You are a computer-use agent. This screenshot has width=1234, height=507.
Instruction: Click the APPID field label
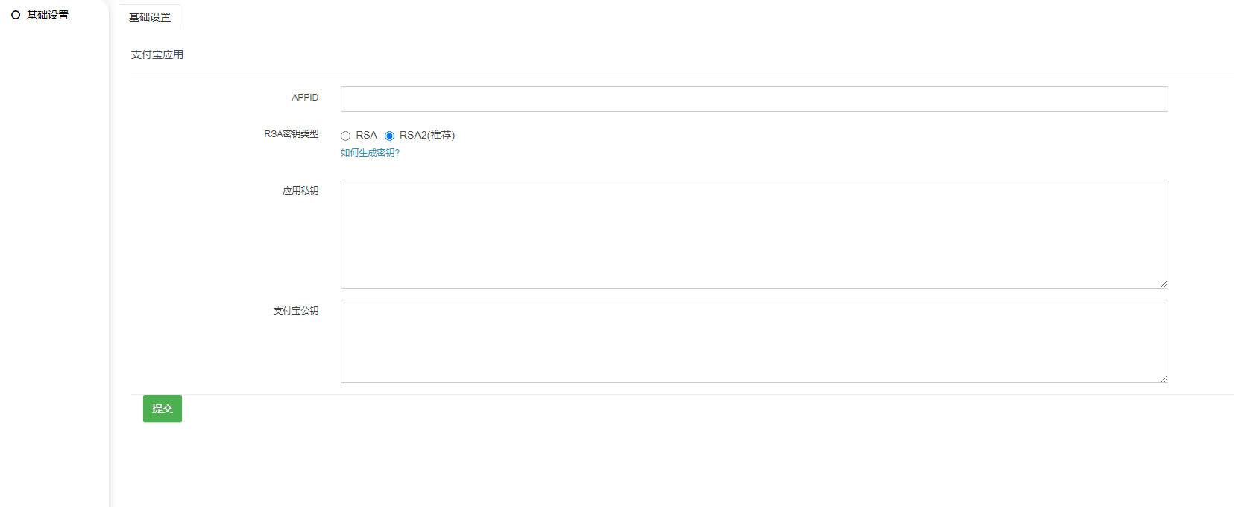305,98
